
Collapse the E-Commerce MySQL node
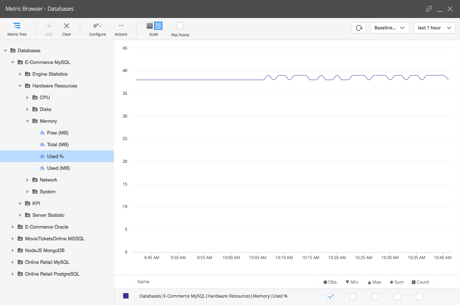pos(13,62)
